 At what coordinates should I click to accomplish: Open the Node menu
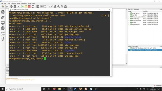18,4
